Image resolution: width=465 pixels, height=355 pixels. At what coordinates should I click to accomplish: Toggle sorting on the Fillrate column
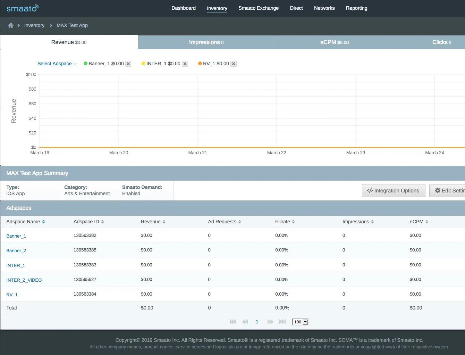[294, 222]
